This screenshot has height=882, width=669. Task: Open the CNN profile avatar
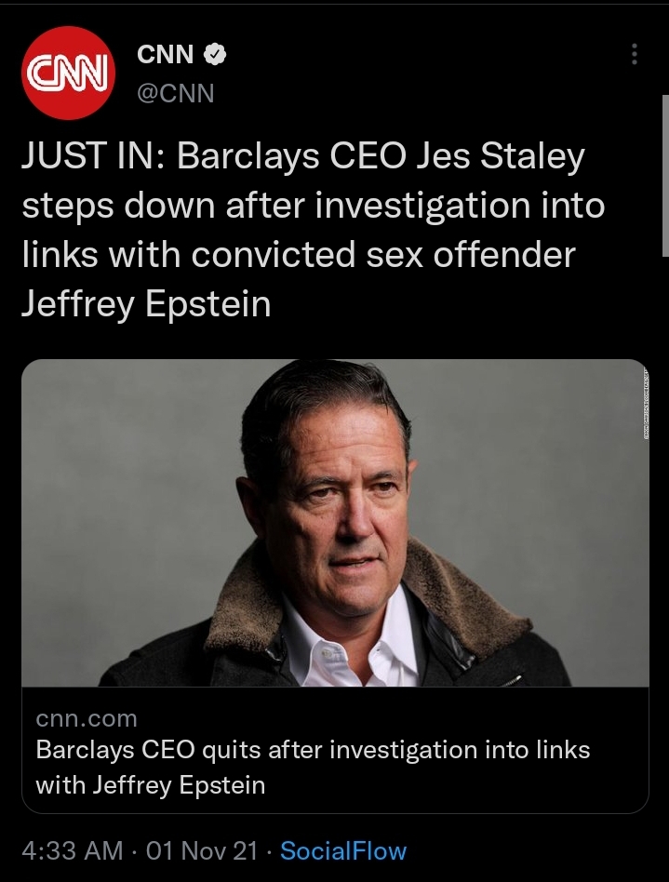[66, 73]
